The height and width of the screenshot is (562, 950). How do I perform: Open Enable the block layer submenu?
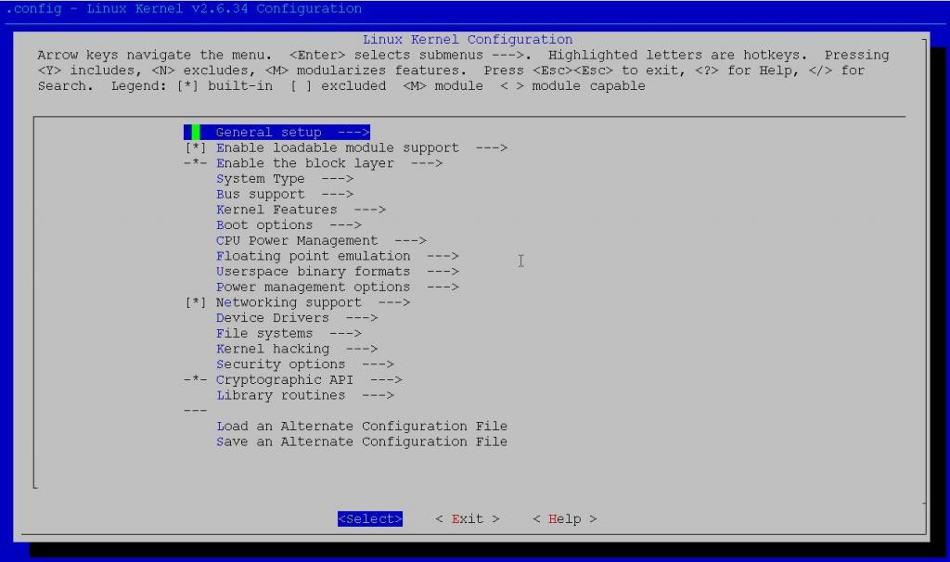click(x=329, y=163)
